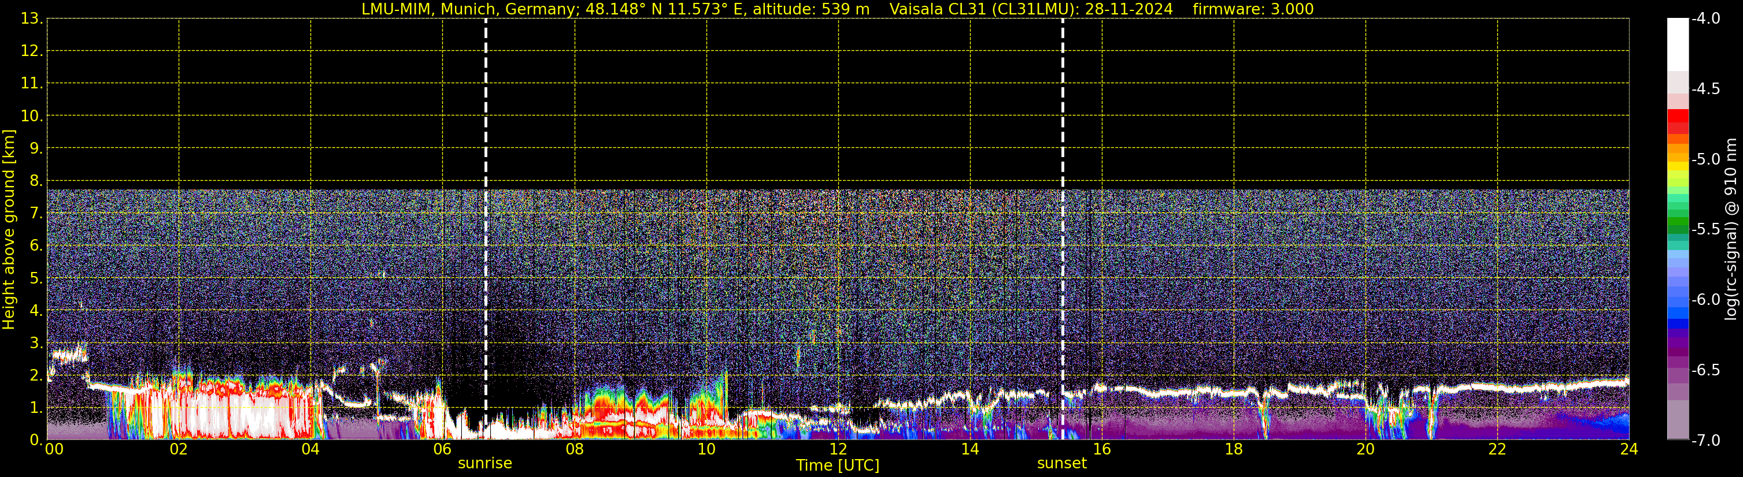The image size is (1743, 477).
Task: Click the '22' time axis tick label
Action: coord(1497,449)
